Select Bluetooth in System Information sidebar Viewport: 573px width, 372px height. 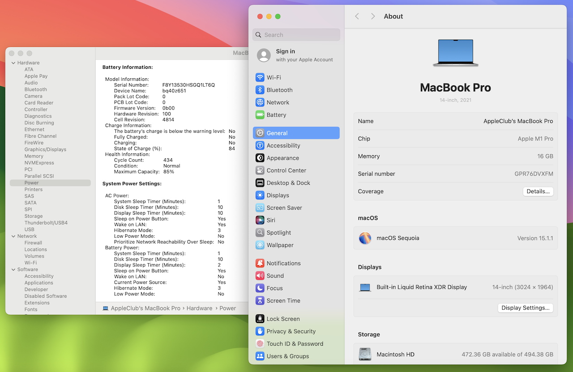(x=36, y=89)
